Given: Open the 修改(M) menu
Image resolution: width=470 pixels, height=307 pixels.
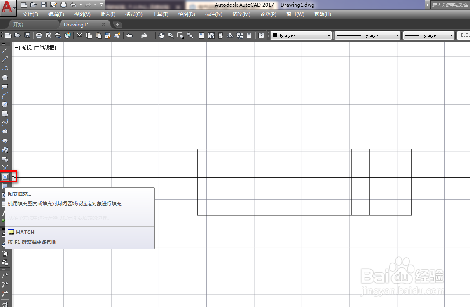Looking at the screenshot, I should [x=241, y=14].
